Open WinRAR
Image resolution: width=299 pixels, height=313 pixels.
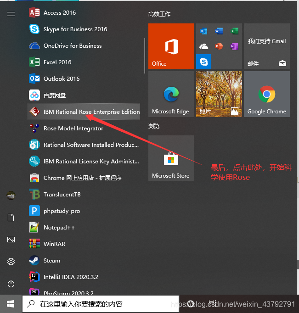tap(84, 244)
